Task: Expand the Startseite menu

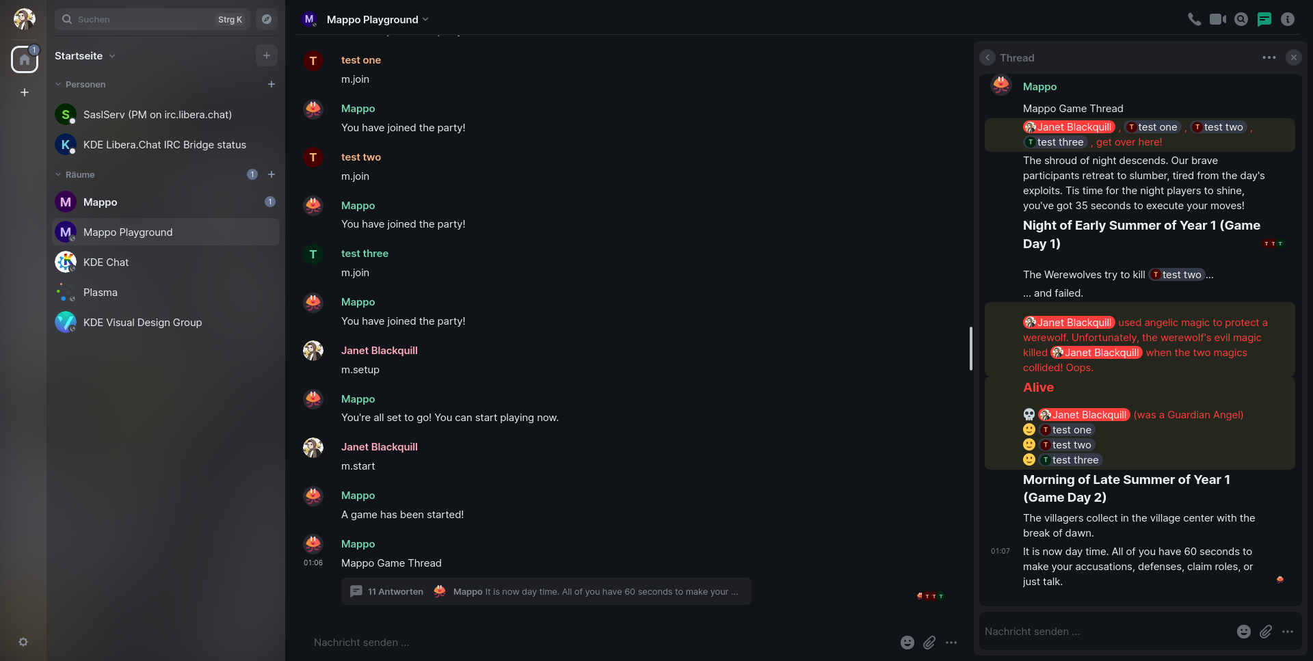Action: tap(85, 56)
